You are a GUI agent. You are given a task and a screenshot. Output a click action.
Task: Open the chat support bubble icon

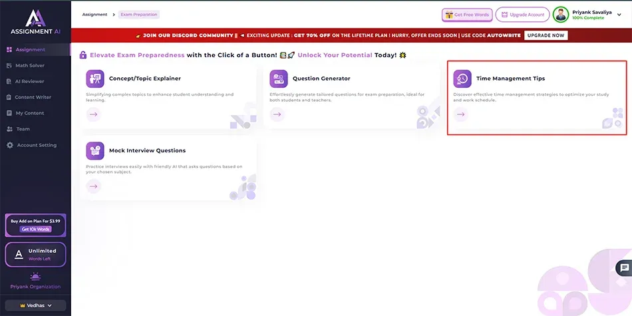(x=624, y=268)
